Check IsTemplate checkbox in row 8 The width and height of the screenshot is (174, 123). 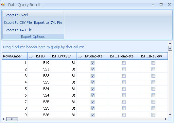coord(124,108)
